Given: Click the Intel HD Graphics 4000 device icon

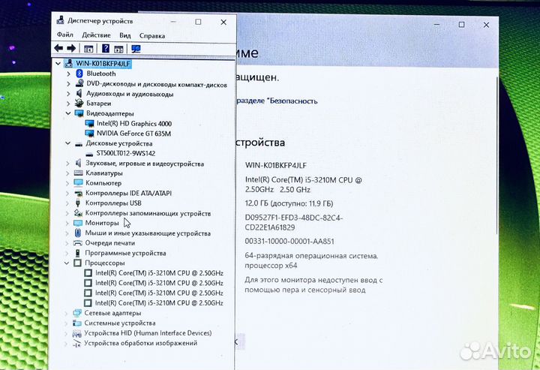Looking at the screenshot, I should 89,123.
